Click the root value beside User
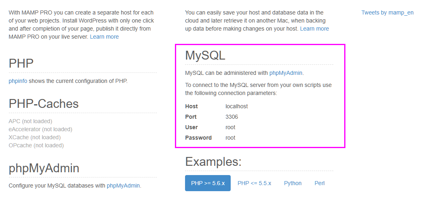The image size is (425, 198). (230, 127)
